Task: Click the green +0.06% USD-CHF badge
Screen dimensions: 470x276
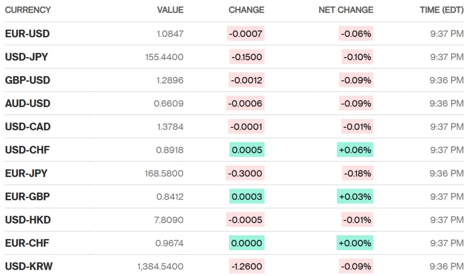Action: pos(355,150)
